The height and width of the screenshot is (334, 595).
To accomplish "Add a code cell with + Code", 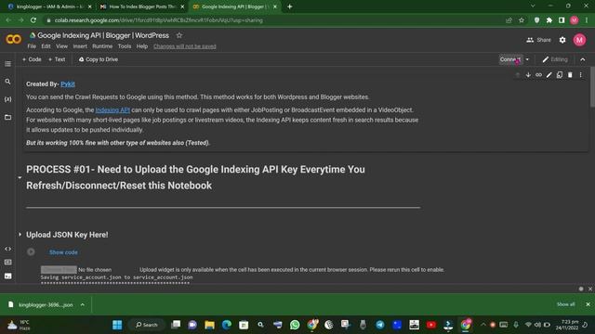I will [32, 59].
